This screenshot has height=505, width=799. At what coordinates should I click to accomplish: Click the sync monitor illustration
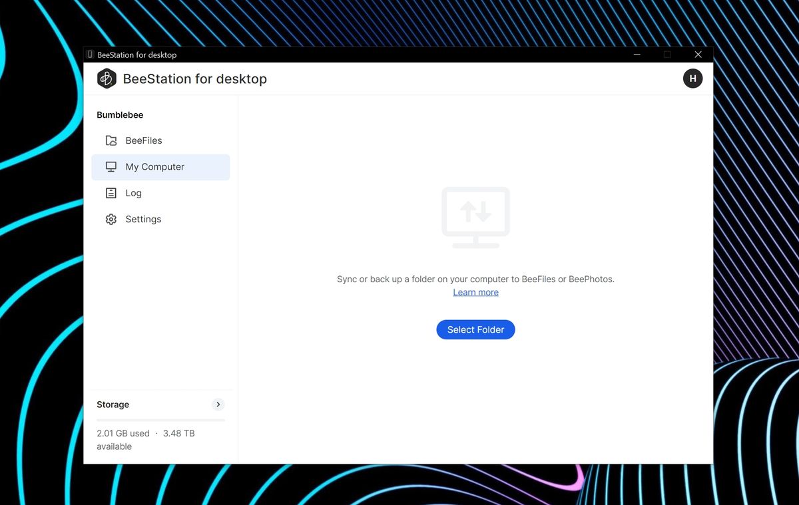[x=475, y=217]
